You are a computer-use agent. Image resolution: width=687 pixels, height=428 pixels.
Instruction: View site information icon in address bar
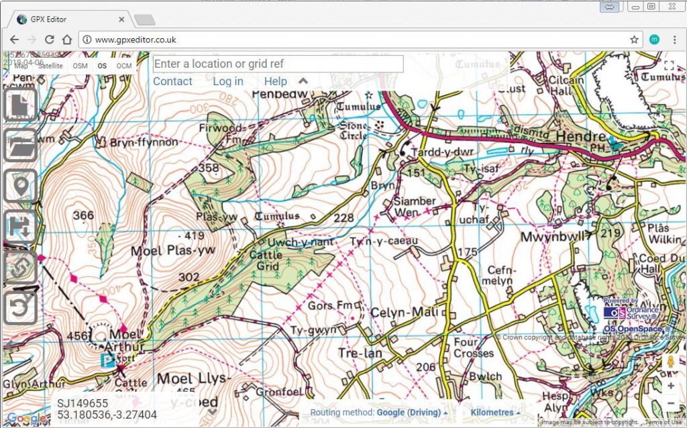[x=87, y=40]
